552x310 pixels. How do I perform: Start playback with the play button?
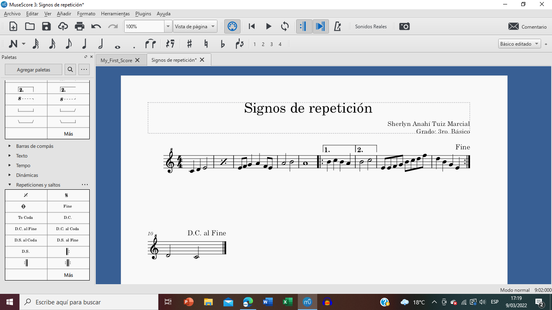pyautogui.click(x=268, y=27)
